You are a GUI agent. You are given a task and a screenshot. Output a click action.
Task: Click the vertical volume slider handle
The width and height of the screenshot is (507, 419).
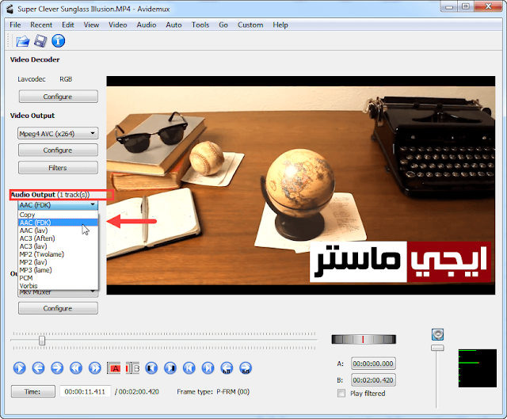click(437, 348)
